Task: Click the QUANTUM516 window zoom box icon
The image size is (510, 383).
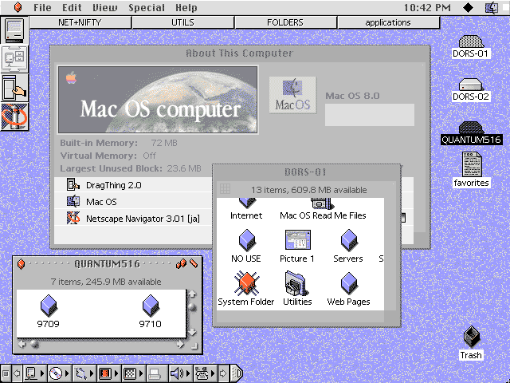Action: coord(181,264)
